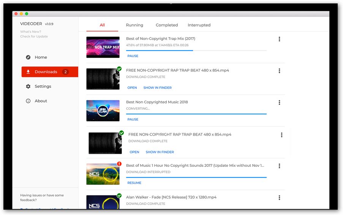Switch to the Completed tab

point(167,25)
